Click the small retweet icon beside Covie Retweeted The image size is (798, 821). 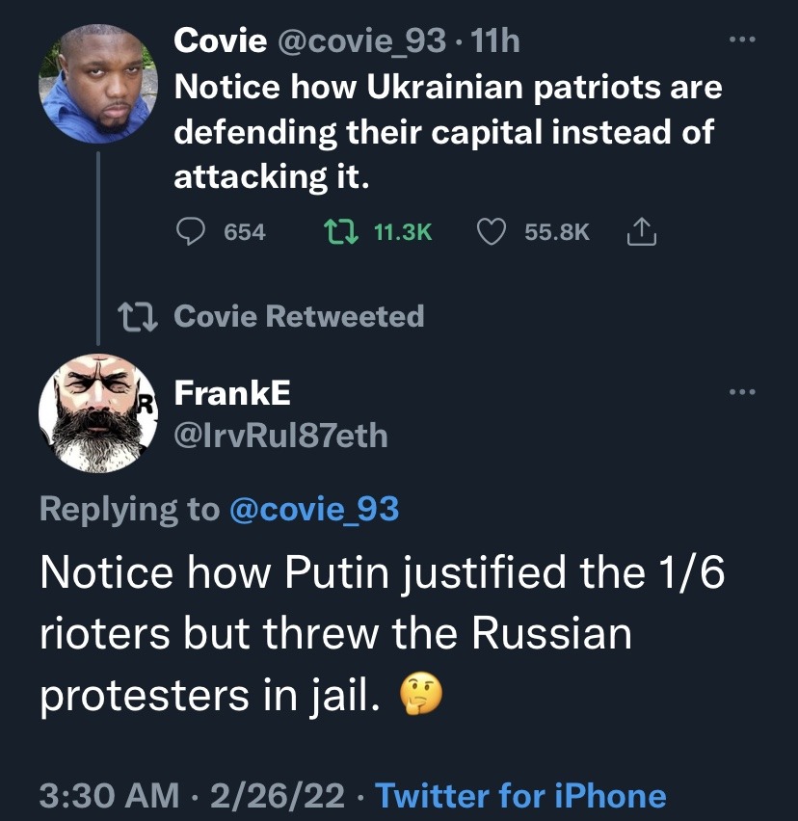[x=135, y=316]
